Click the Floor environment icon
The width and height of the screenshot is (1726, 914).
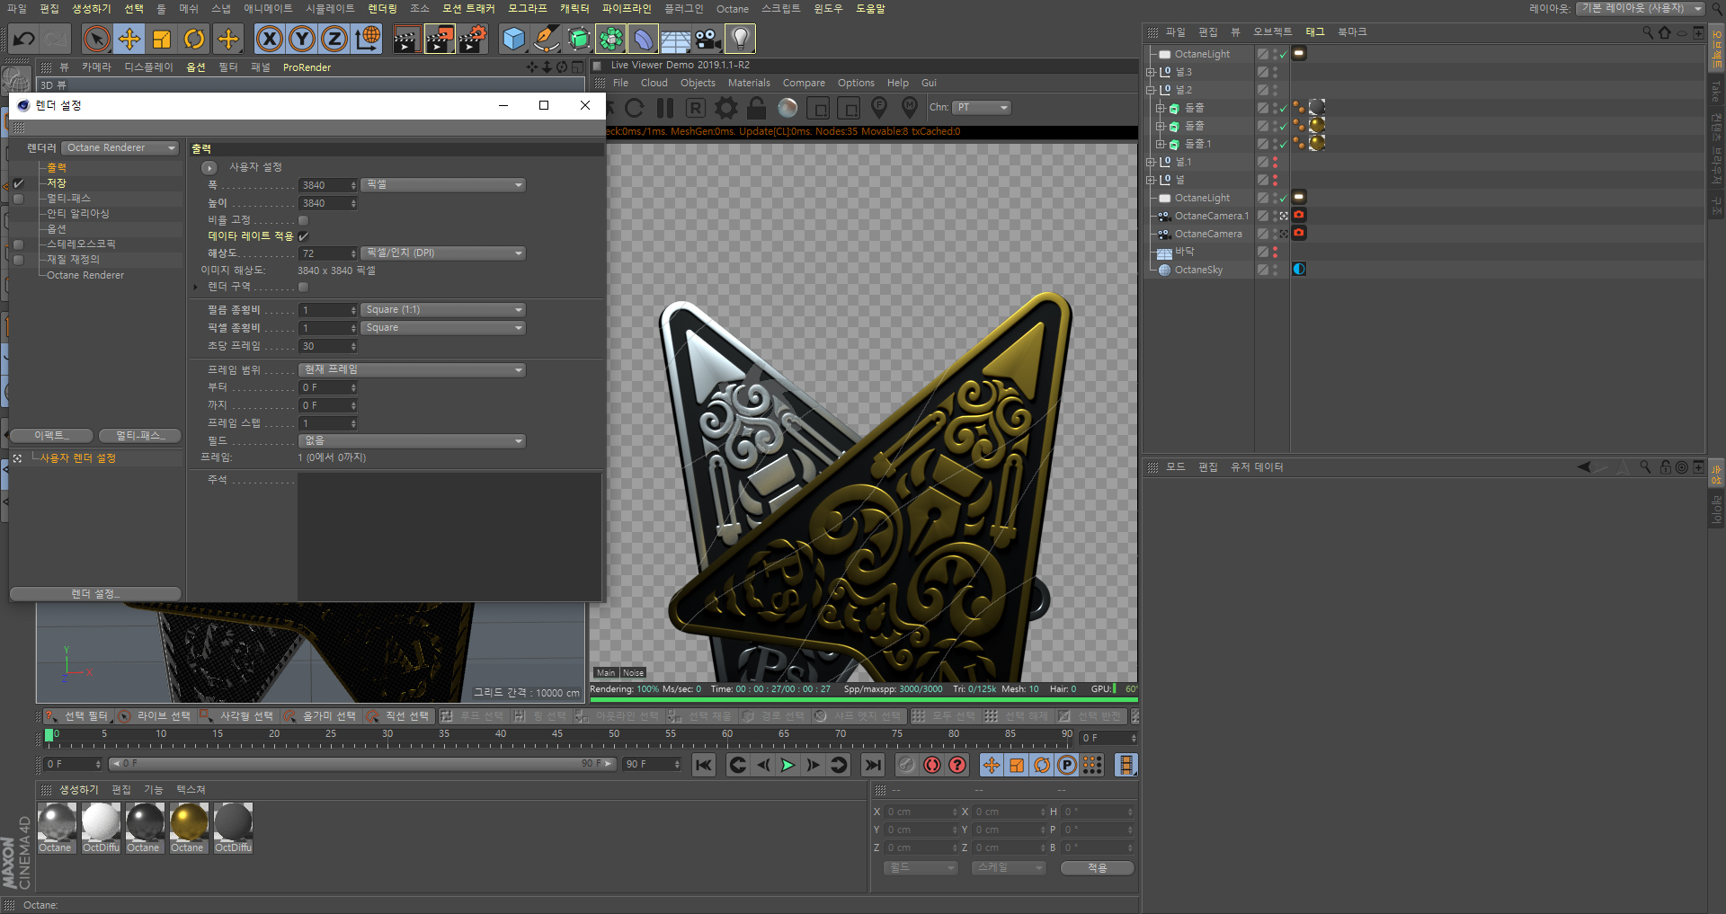click(x=676, y=39)
